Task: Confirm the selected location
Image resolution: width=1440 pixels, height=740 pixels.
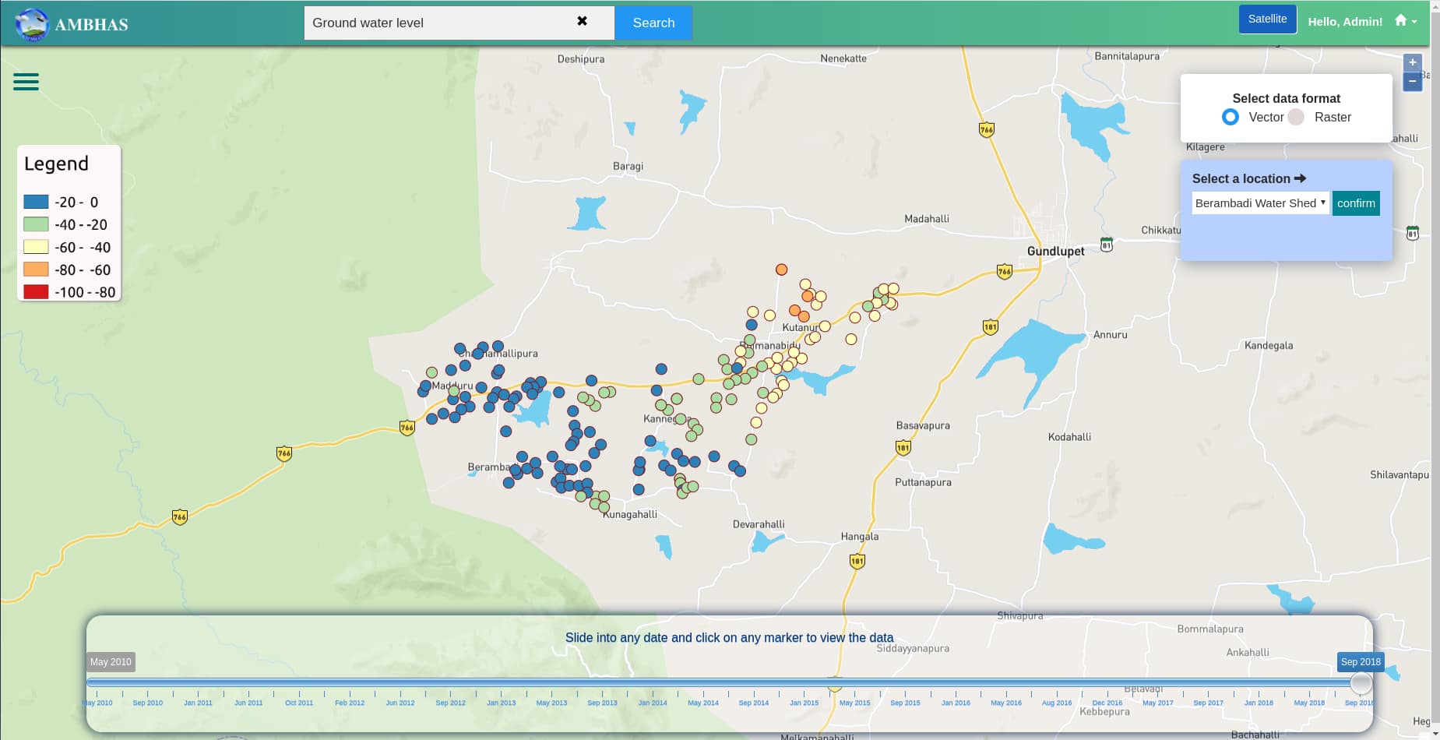Action: [1356, 203]
